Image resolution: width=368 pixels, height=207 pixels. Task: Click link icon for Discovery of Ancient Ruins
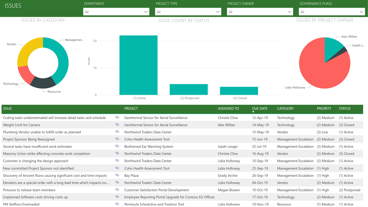(x=117, y=175)
